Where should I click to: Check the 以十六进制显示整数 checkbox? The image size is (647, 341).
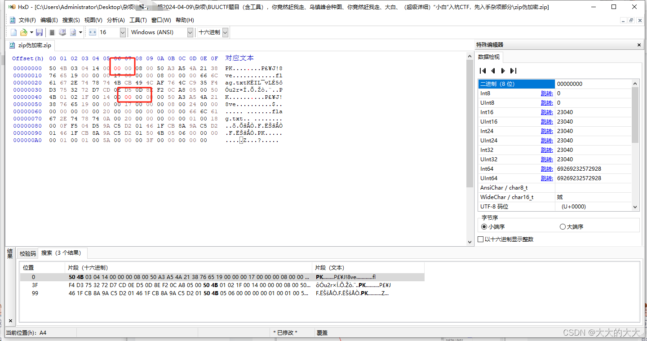481,239
